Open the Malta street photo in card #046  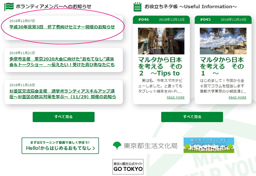161,41
